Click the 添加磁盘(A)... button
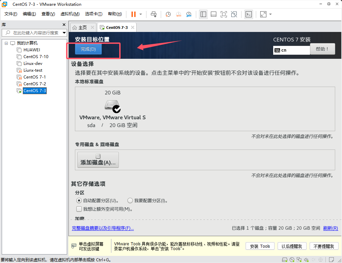Screen dimensions: 342x263 98,160
